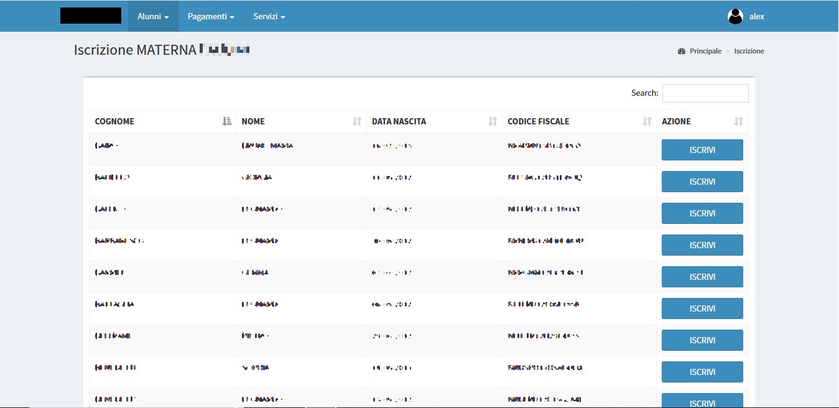Open the Servizi dropdown menu
The width and height of the screenshot is (839, 408).
pyautogui.click(x=269, y=17)
